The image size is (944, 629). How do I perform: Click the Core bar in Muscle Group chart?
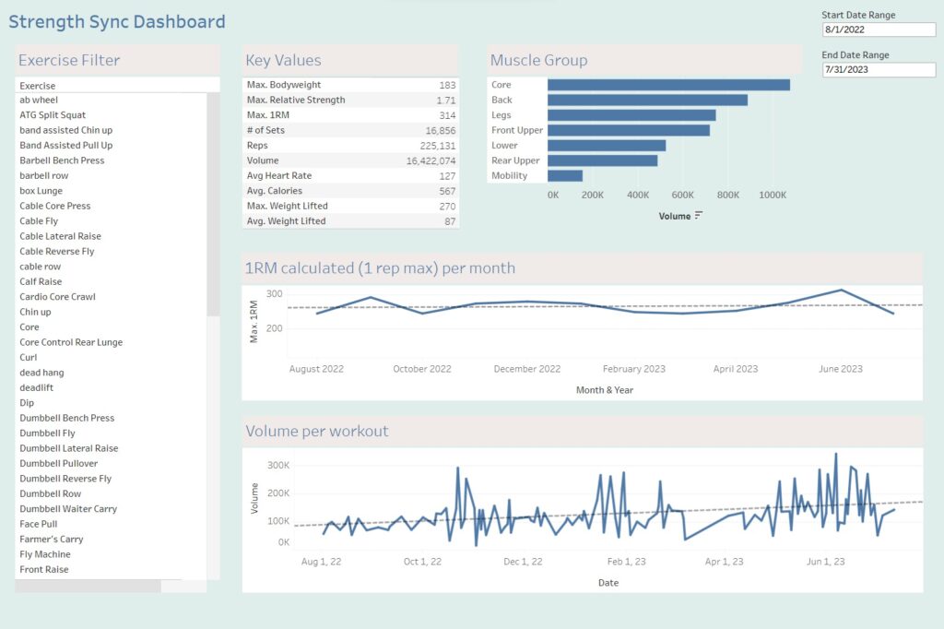coord(664,84)
